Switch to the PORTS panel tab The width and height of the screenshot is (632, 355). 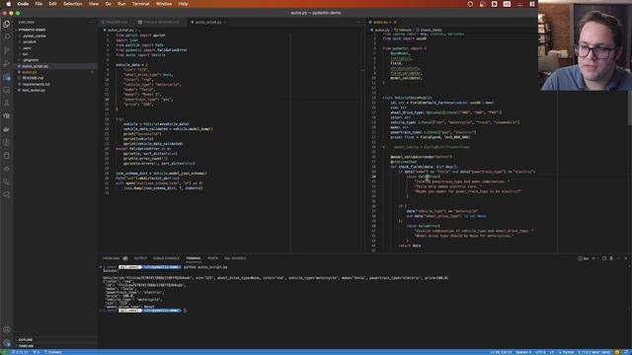(212, 258)
